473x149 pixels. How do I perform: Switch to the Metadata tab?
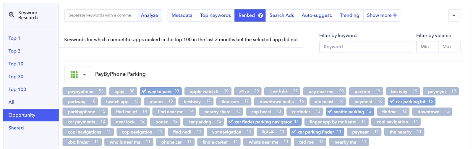click(182, 15)
